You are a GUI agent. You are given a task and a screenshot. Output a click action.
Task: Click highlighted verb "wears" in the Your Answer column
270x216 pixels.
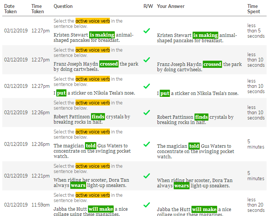[x=182, y=186]
